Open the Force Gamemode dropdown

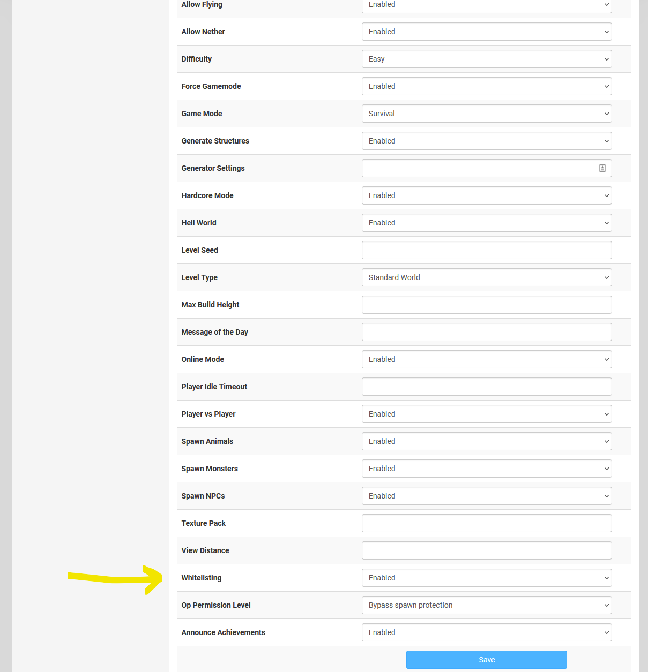[x=486, y=86]
